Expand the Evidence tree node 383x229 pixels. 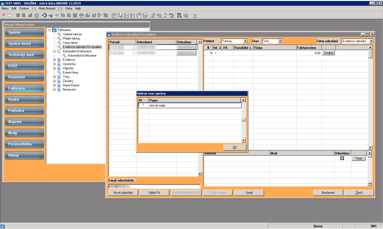(54, 60)
